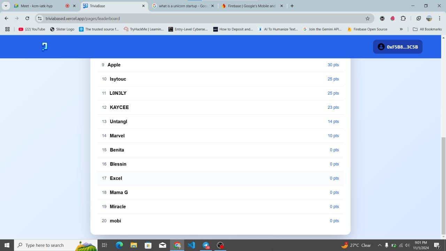
Task: Open the TryHackMe bookmark
Action: pyautogui.click(x=144, y=29)
